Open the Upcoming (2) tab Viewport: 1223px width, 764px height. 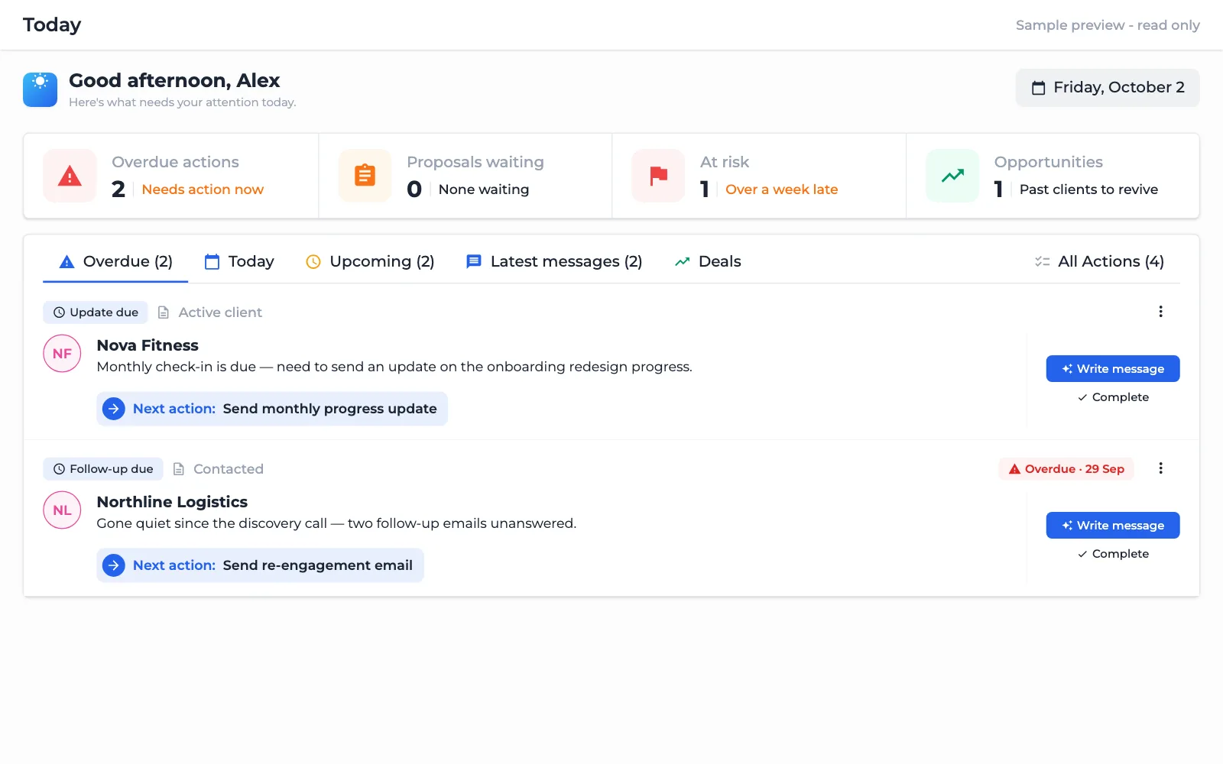[x=370, y=262]
